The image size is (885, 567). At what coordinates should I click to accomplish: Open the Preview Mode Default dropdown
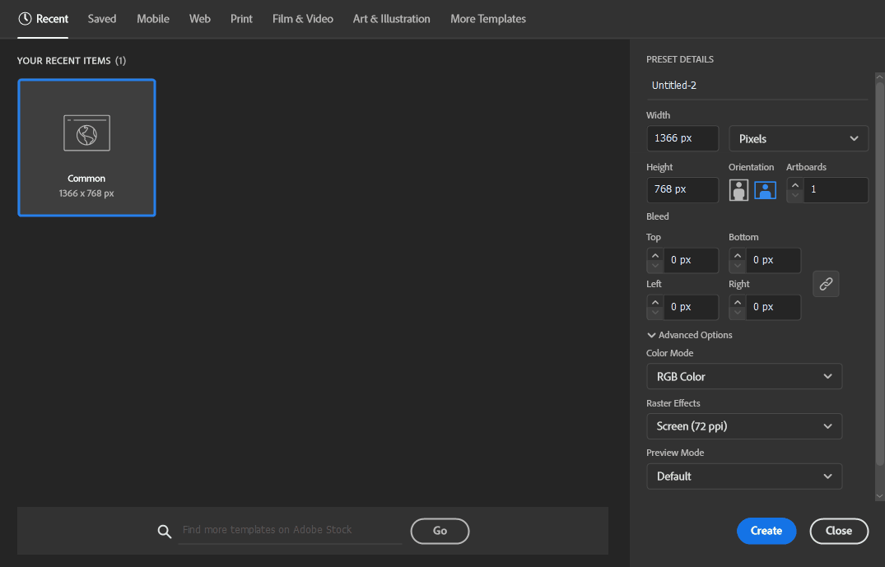743,476
